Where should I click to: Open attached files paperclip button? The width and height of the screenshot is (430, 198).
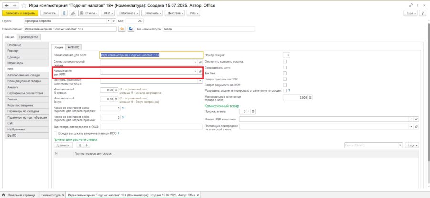point(73,13)
